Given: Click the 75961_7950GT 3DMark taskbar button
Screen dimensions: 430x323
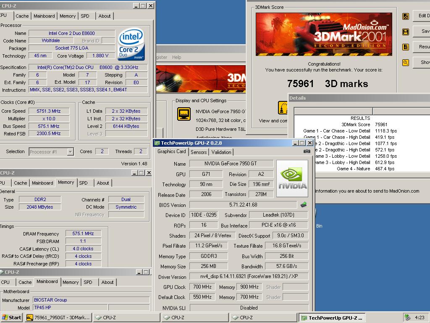Looking at the screenshot, I should (58, 318).
